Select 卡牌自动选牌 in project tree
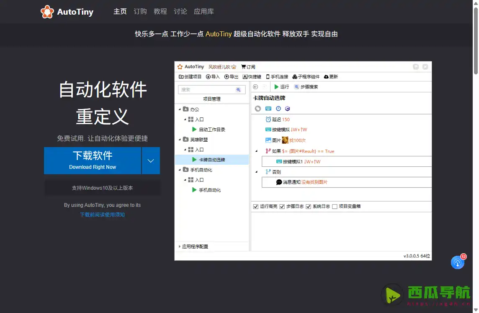This screenshot has height=313, width=479. [x=212, y=160]
